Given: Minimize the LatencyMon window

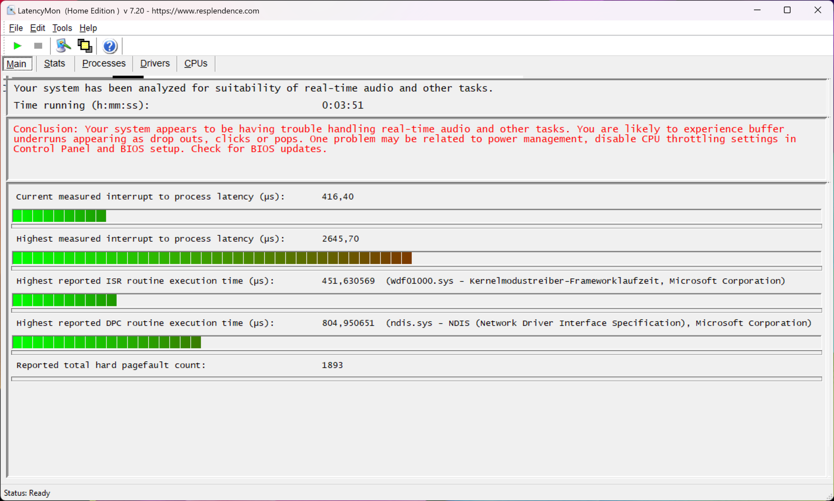Looking at the screenshot, I should click(757, 10).
